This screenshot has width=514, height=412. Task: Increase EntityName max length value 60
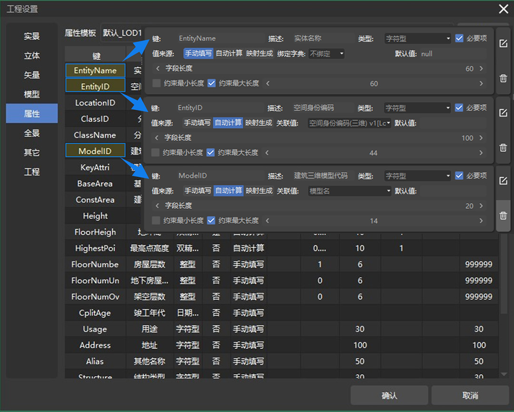pos(481,83)
